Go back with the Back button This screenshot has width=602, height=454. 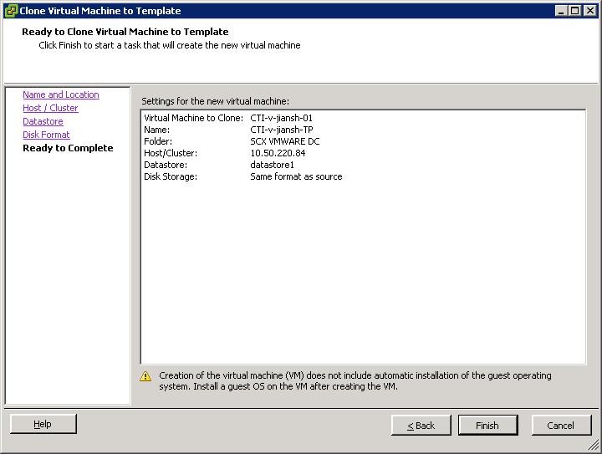click(421, 426)
